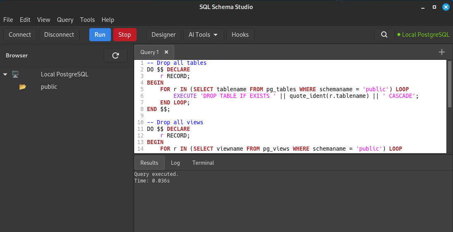Image resolution: width=453 pixels, height=232 pixels.
Task: Open the AI Tools dropdown
Action: [203, 35]
